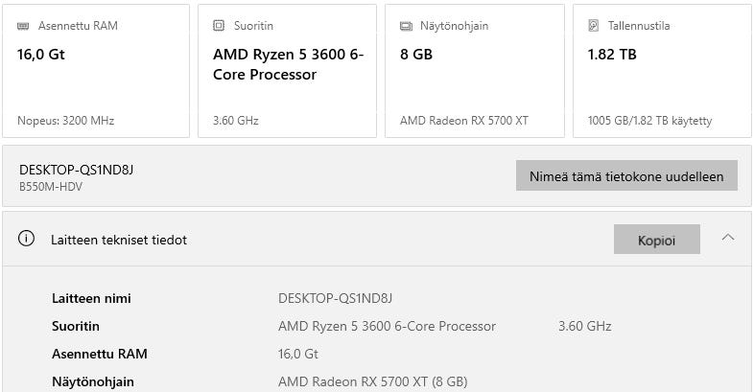Click the DESKTOP-QS1ND8J name in header panel

[76, 170]
